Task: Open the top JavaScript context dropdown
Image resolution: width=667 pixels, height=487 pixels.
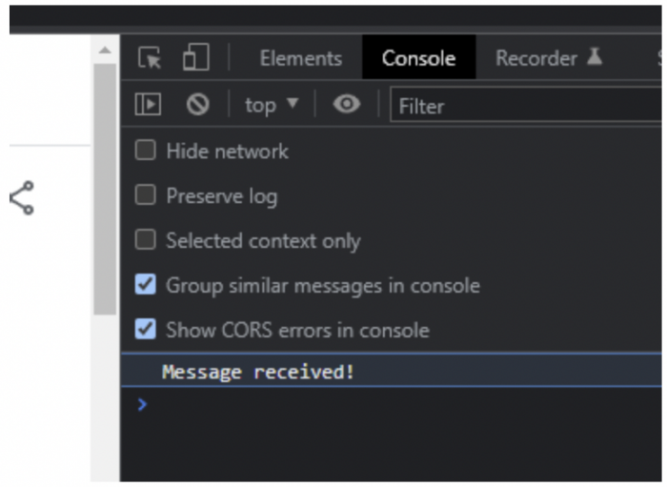Action: click(272, 105)
